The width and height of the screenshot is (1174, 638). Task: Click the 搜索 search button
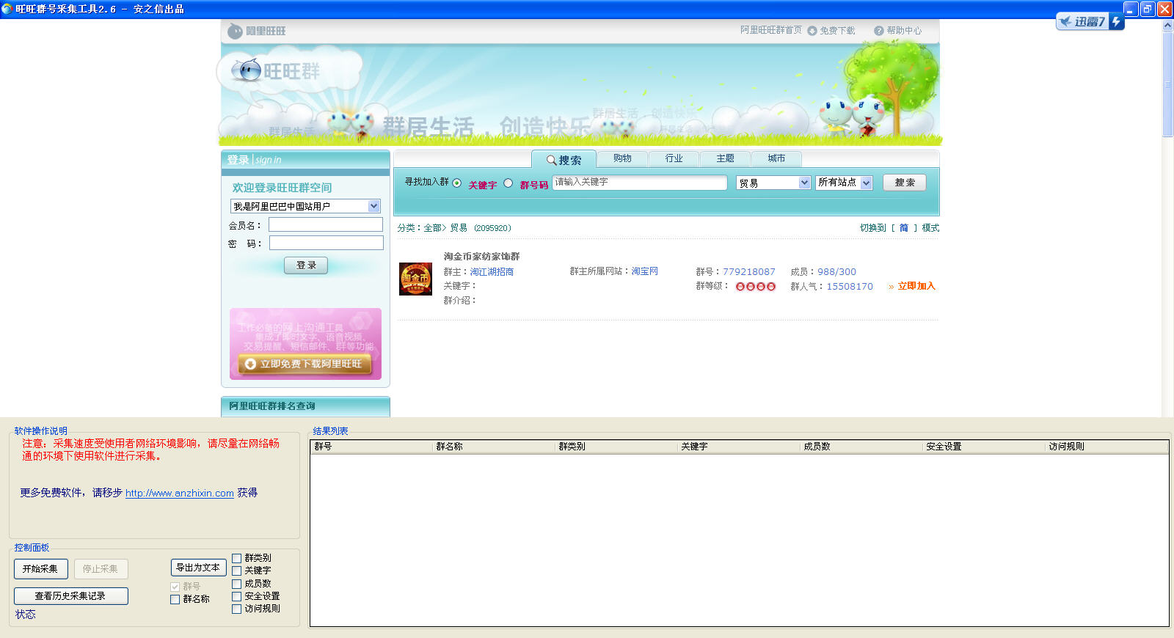tap(905, 183)
